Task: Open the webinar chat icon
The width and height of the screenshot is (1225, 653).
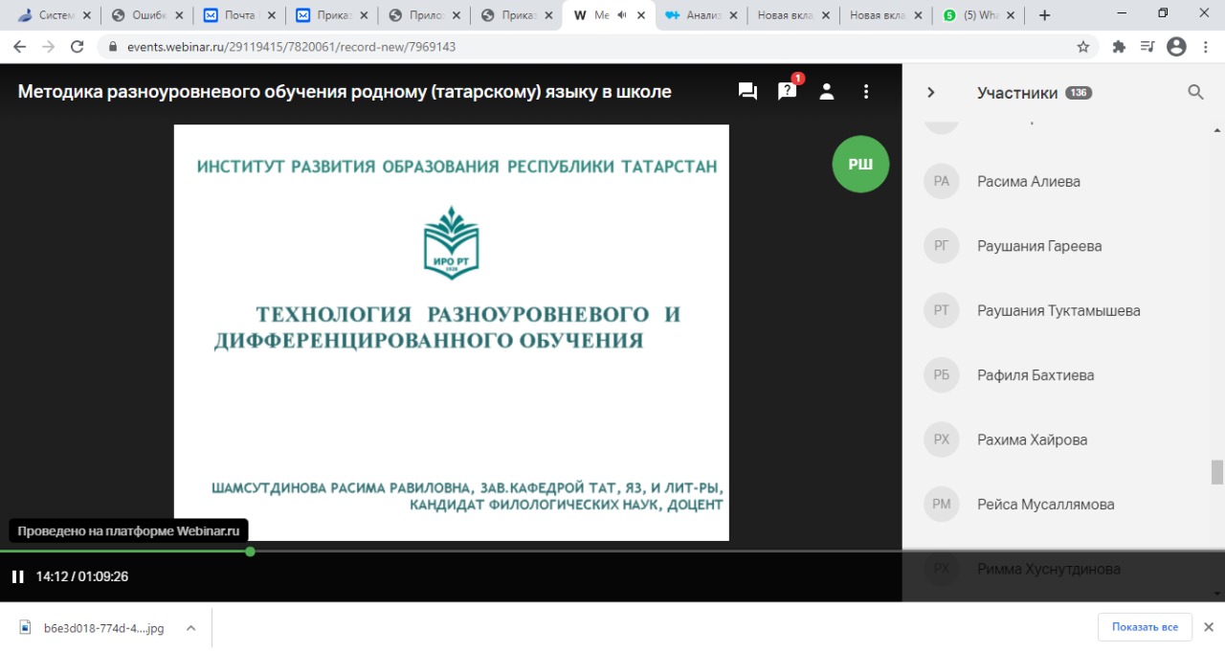Action: pos(747,92)
